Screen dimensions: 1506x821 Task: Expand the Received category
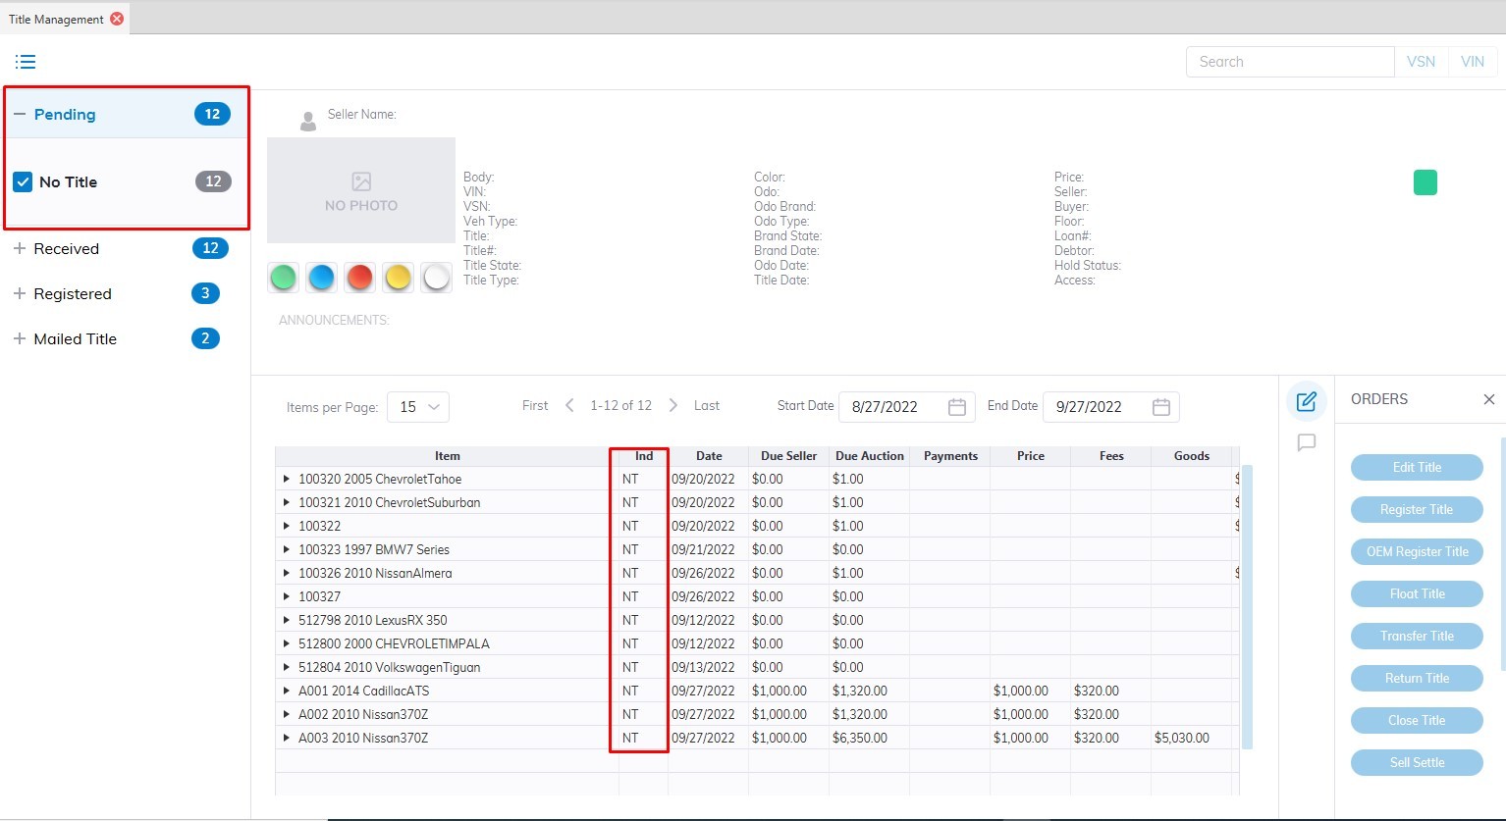[x=20, y=249]
